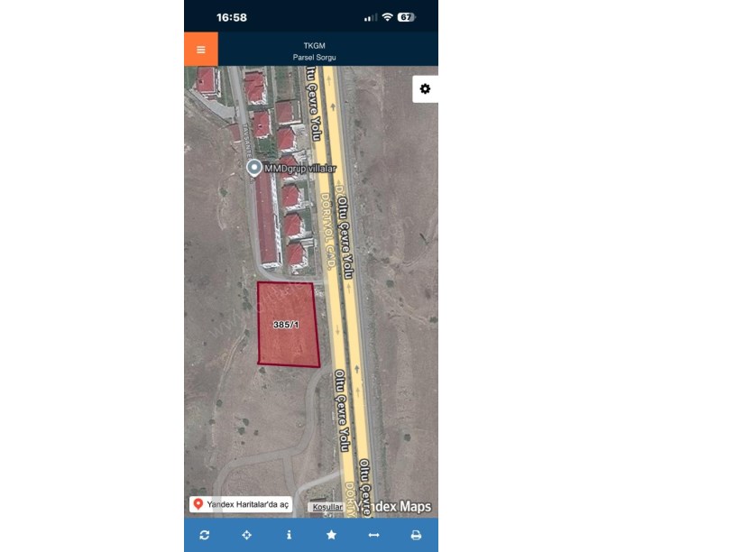
Task: Show parcel info via the i icon
Action: click(290, 535)
